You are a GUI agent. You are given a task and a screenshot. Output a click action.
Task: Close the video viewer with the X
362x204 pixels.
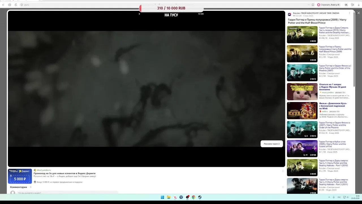click(358, 13)
